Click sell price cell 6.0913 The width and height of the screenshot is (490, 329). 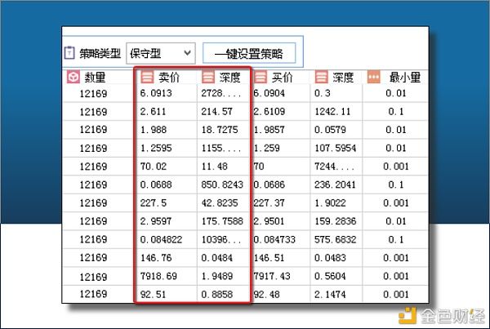coord(156,93)
